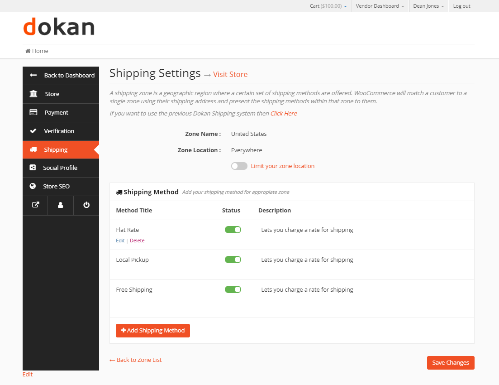This screenshot has width=499, height=385.
Task: Disable the Flat Rate status toggle
Action: point(233,230)
